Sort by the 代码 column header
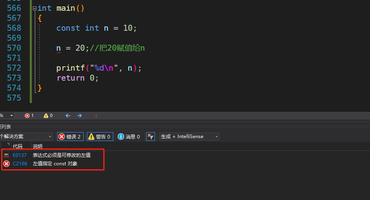The image size is (370, 200). click(x=18, y=147)
